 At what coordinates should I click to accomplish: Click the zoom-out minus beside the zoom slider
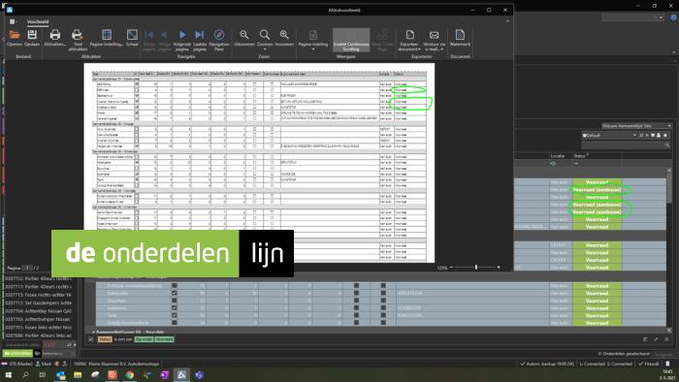(x=451, y=268)
